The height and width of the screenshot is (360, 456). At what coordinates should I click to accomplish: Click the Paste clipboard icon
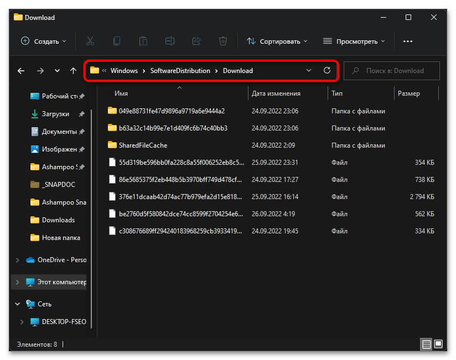coord(143,41)
